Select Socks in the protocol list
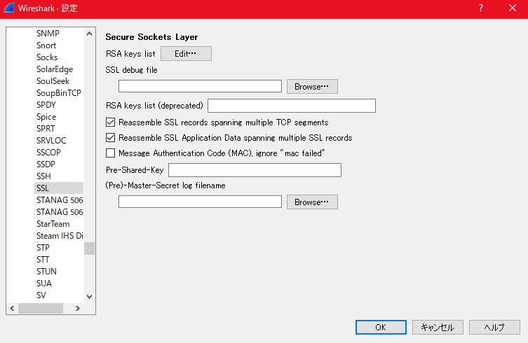 pyautogui.click(x=47, y=57)
